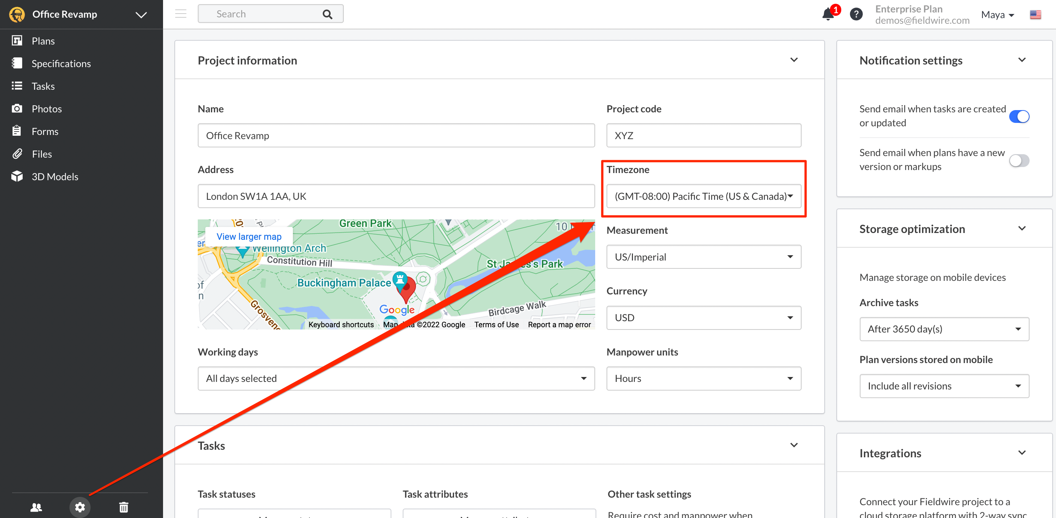Click View larger map link
The width and height of the screenshot is (1056, 518).
click(x=249, y=236)
